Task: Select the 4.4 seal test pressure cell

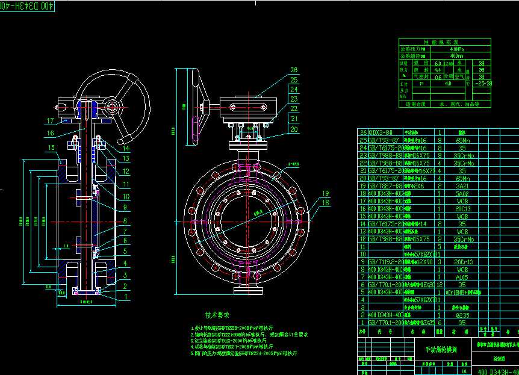Action: [x=438, y=70]
